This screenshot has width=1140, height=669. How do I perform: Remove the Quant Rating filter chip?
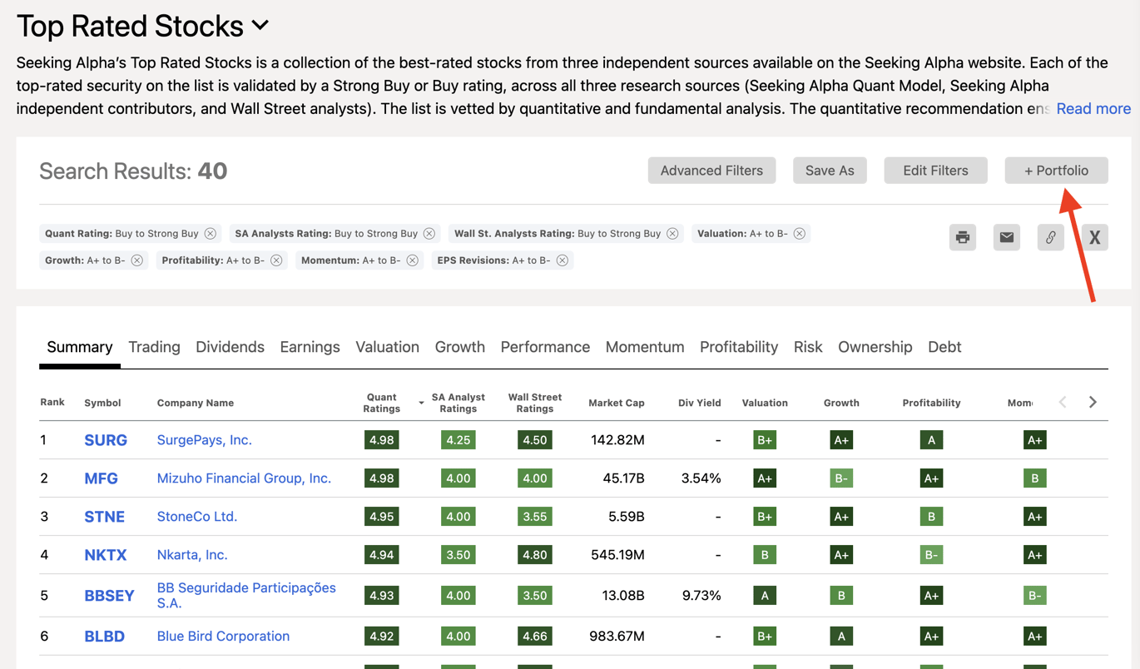[x=211, y=233]
